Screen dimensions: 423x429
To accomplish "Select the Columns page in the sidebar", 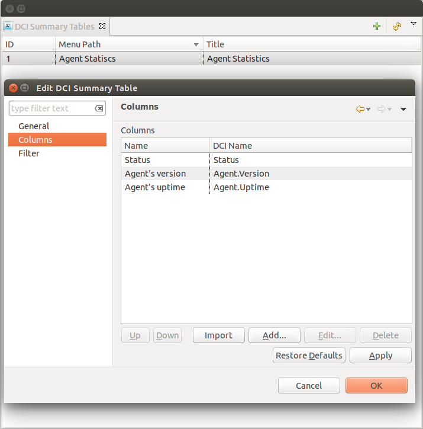I will tap(57, 139).
